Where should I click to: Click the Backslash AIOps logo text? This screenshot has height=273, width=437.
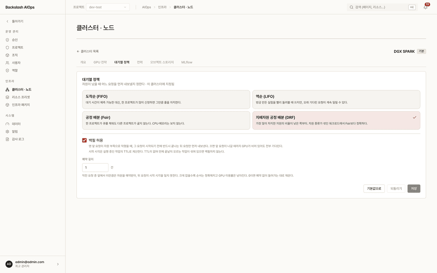click(x=20, y=7)
